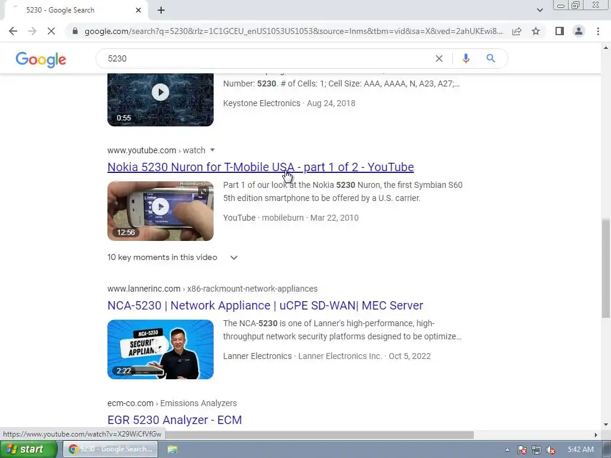Open youtube.com result options arrow
This screenshot has width=611, height=458.
tap(212, 150)
